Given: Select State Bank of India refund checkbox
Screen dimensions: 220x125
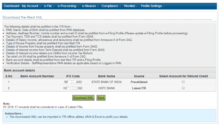Looking at the screenshot, I should coord(183,82).
